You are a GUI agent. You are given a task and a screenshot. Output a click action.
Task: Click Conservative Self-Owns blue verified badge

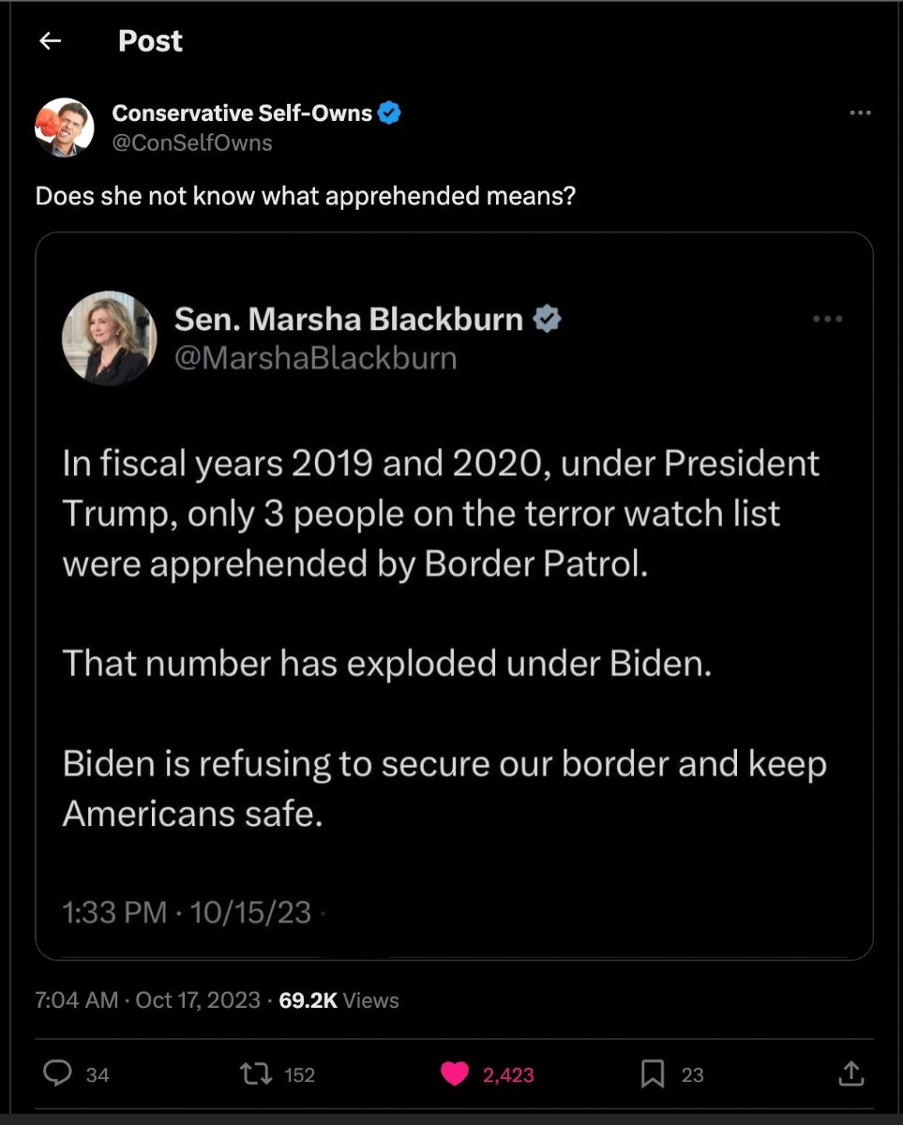[390, 113]
